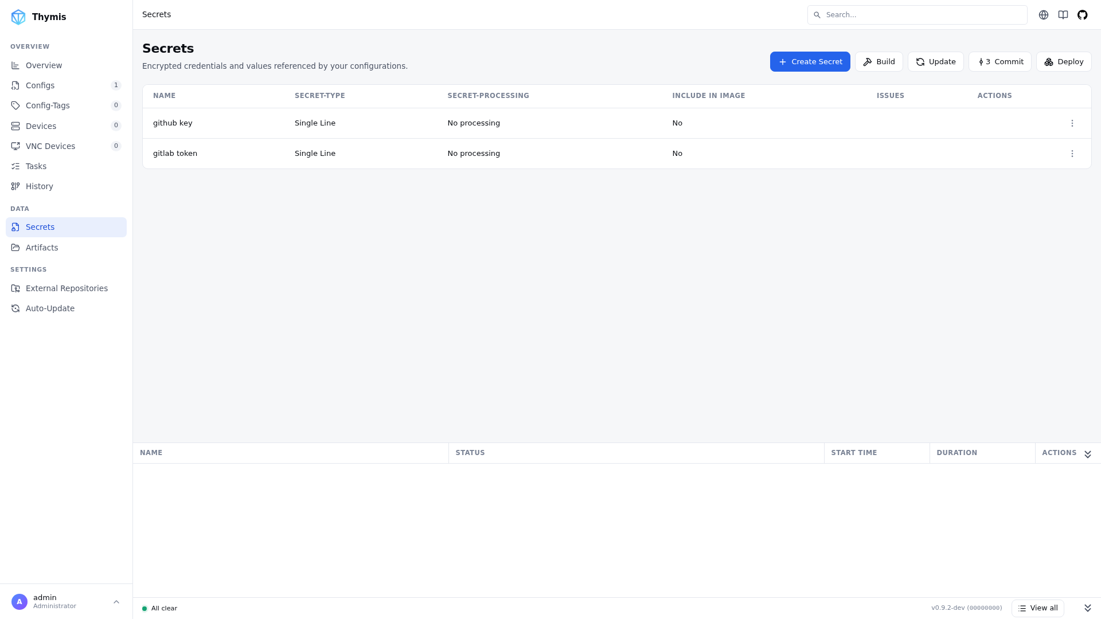Click the Create Secret button
Viewport: 1101px width, 619px height.
point(810,62)
